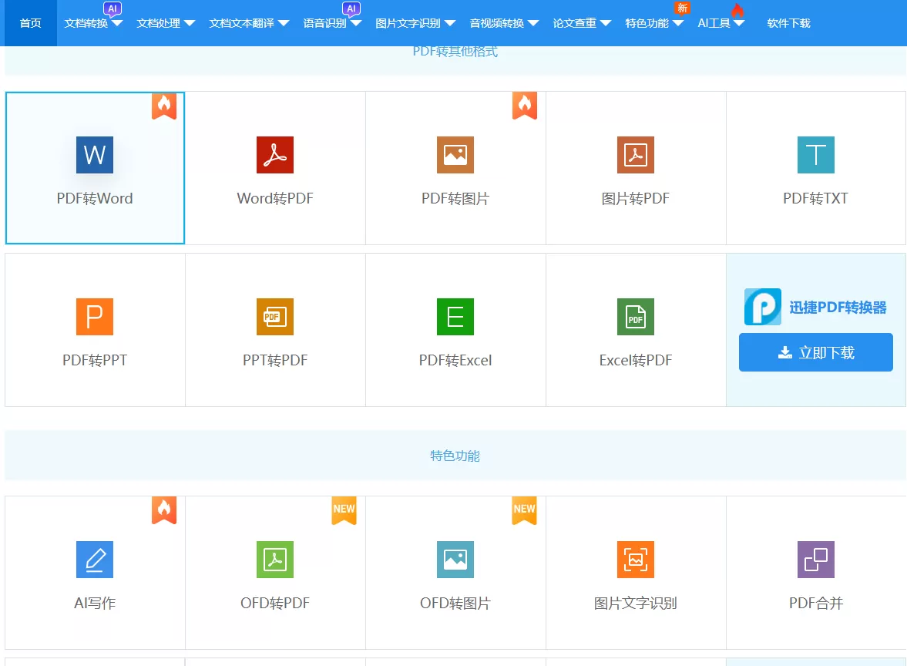Open the 图片转PDF converter
The width and height of the screenshot is (907, 666).
[635, 168]
